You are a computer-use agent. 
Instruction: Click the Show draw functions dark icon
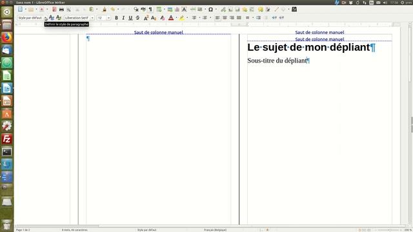pyautogui.click(x=294, y=10)
